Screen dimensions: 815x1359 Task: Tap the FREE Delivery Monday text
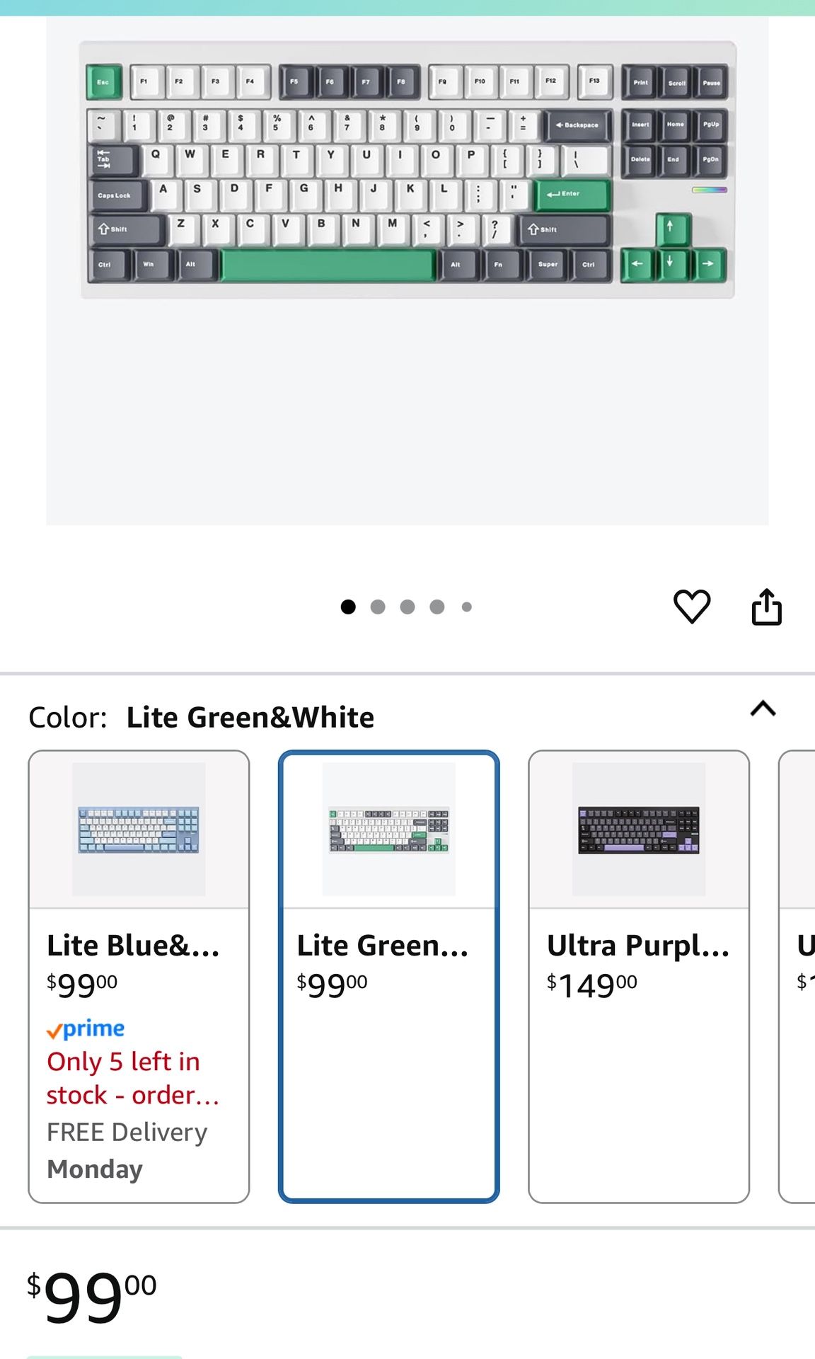(127, 1150)
